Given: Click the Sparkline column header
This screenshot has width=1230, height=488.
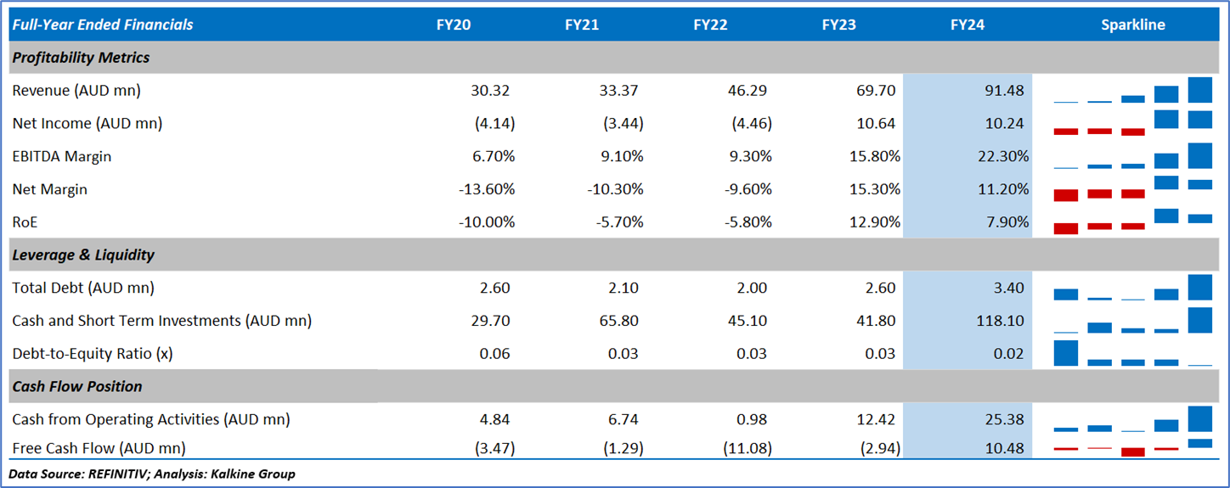Looking at the screenshot, I should 1132,25.
